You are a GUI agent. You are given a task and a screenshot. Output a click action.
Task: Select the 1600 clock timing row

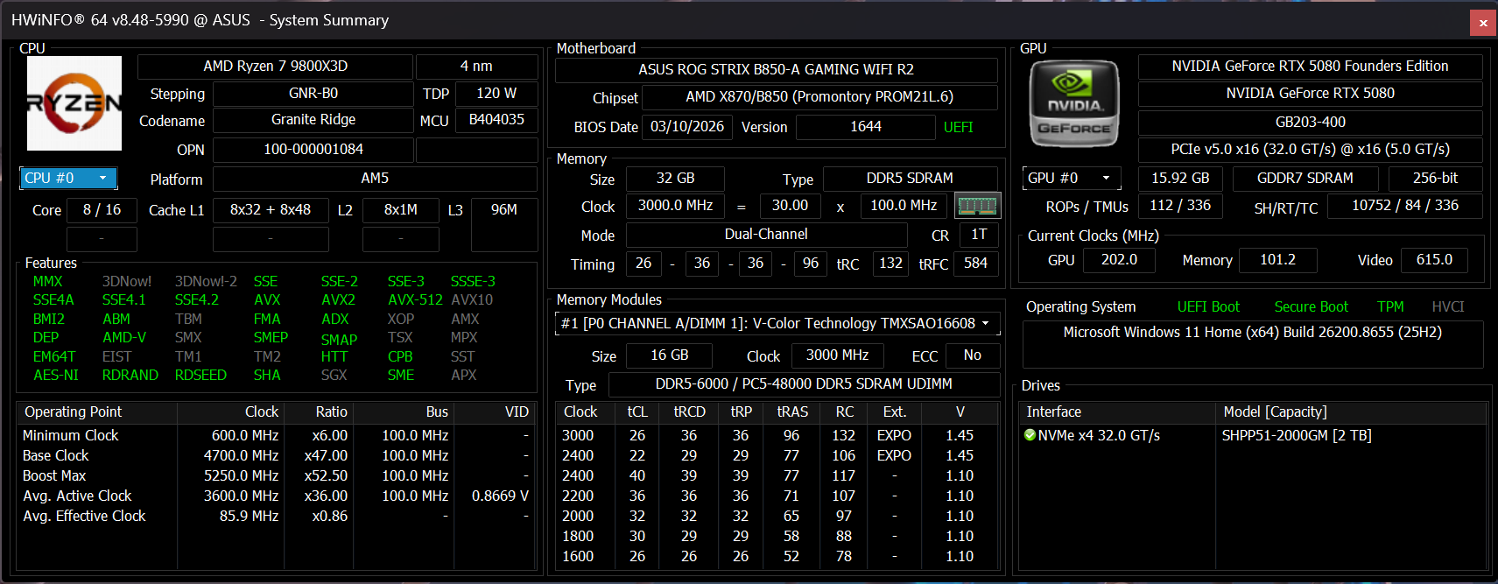coord(777,556)
